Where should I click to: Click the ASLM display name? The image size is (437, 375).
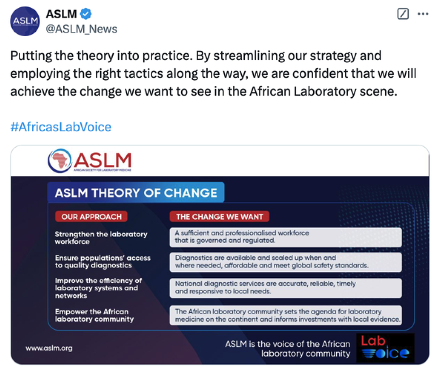click(61, 14)
